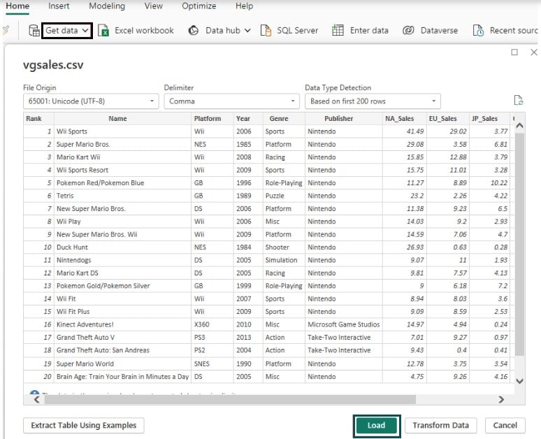Select the Wii Sports name cell
This screenshot has height=439, width=541.
pyautogui.click(x=122, y=131)
